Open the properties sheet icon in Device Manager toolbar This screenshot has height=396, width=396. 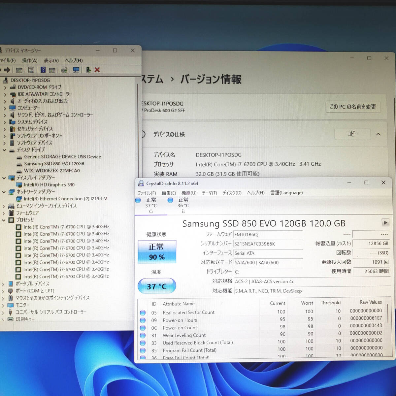point(31,70)
